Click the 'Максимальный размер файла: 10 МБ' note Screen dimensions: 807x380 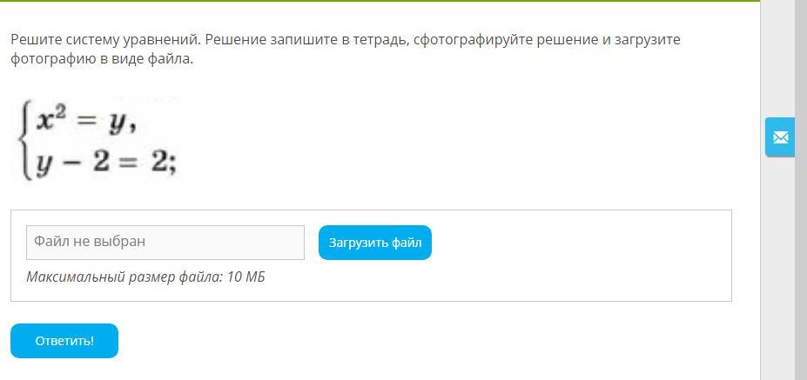145,277
